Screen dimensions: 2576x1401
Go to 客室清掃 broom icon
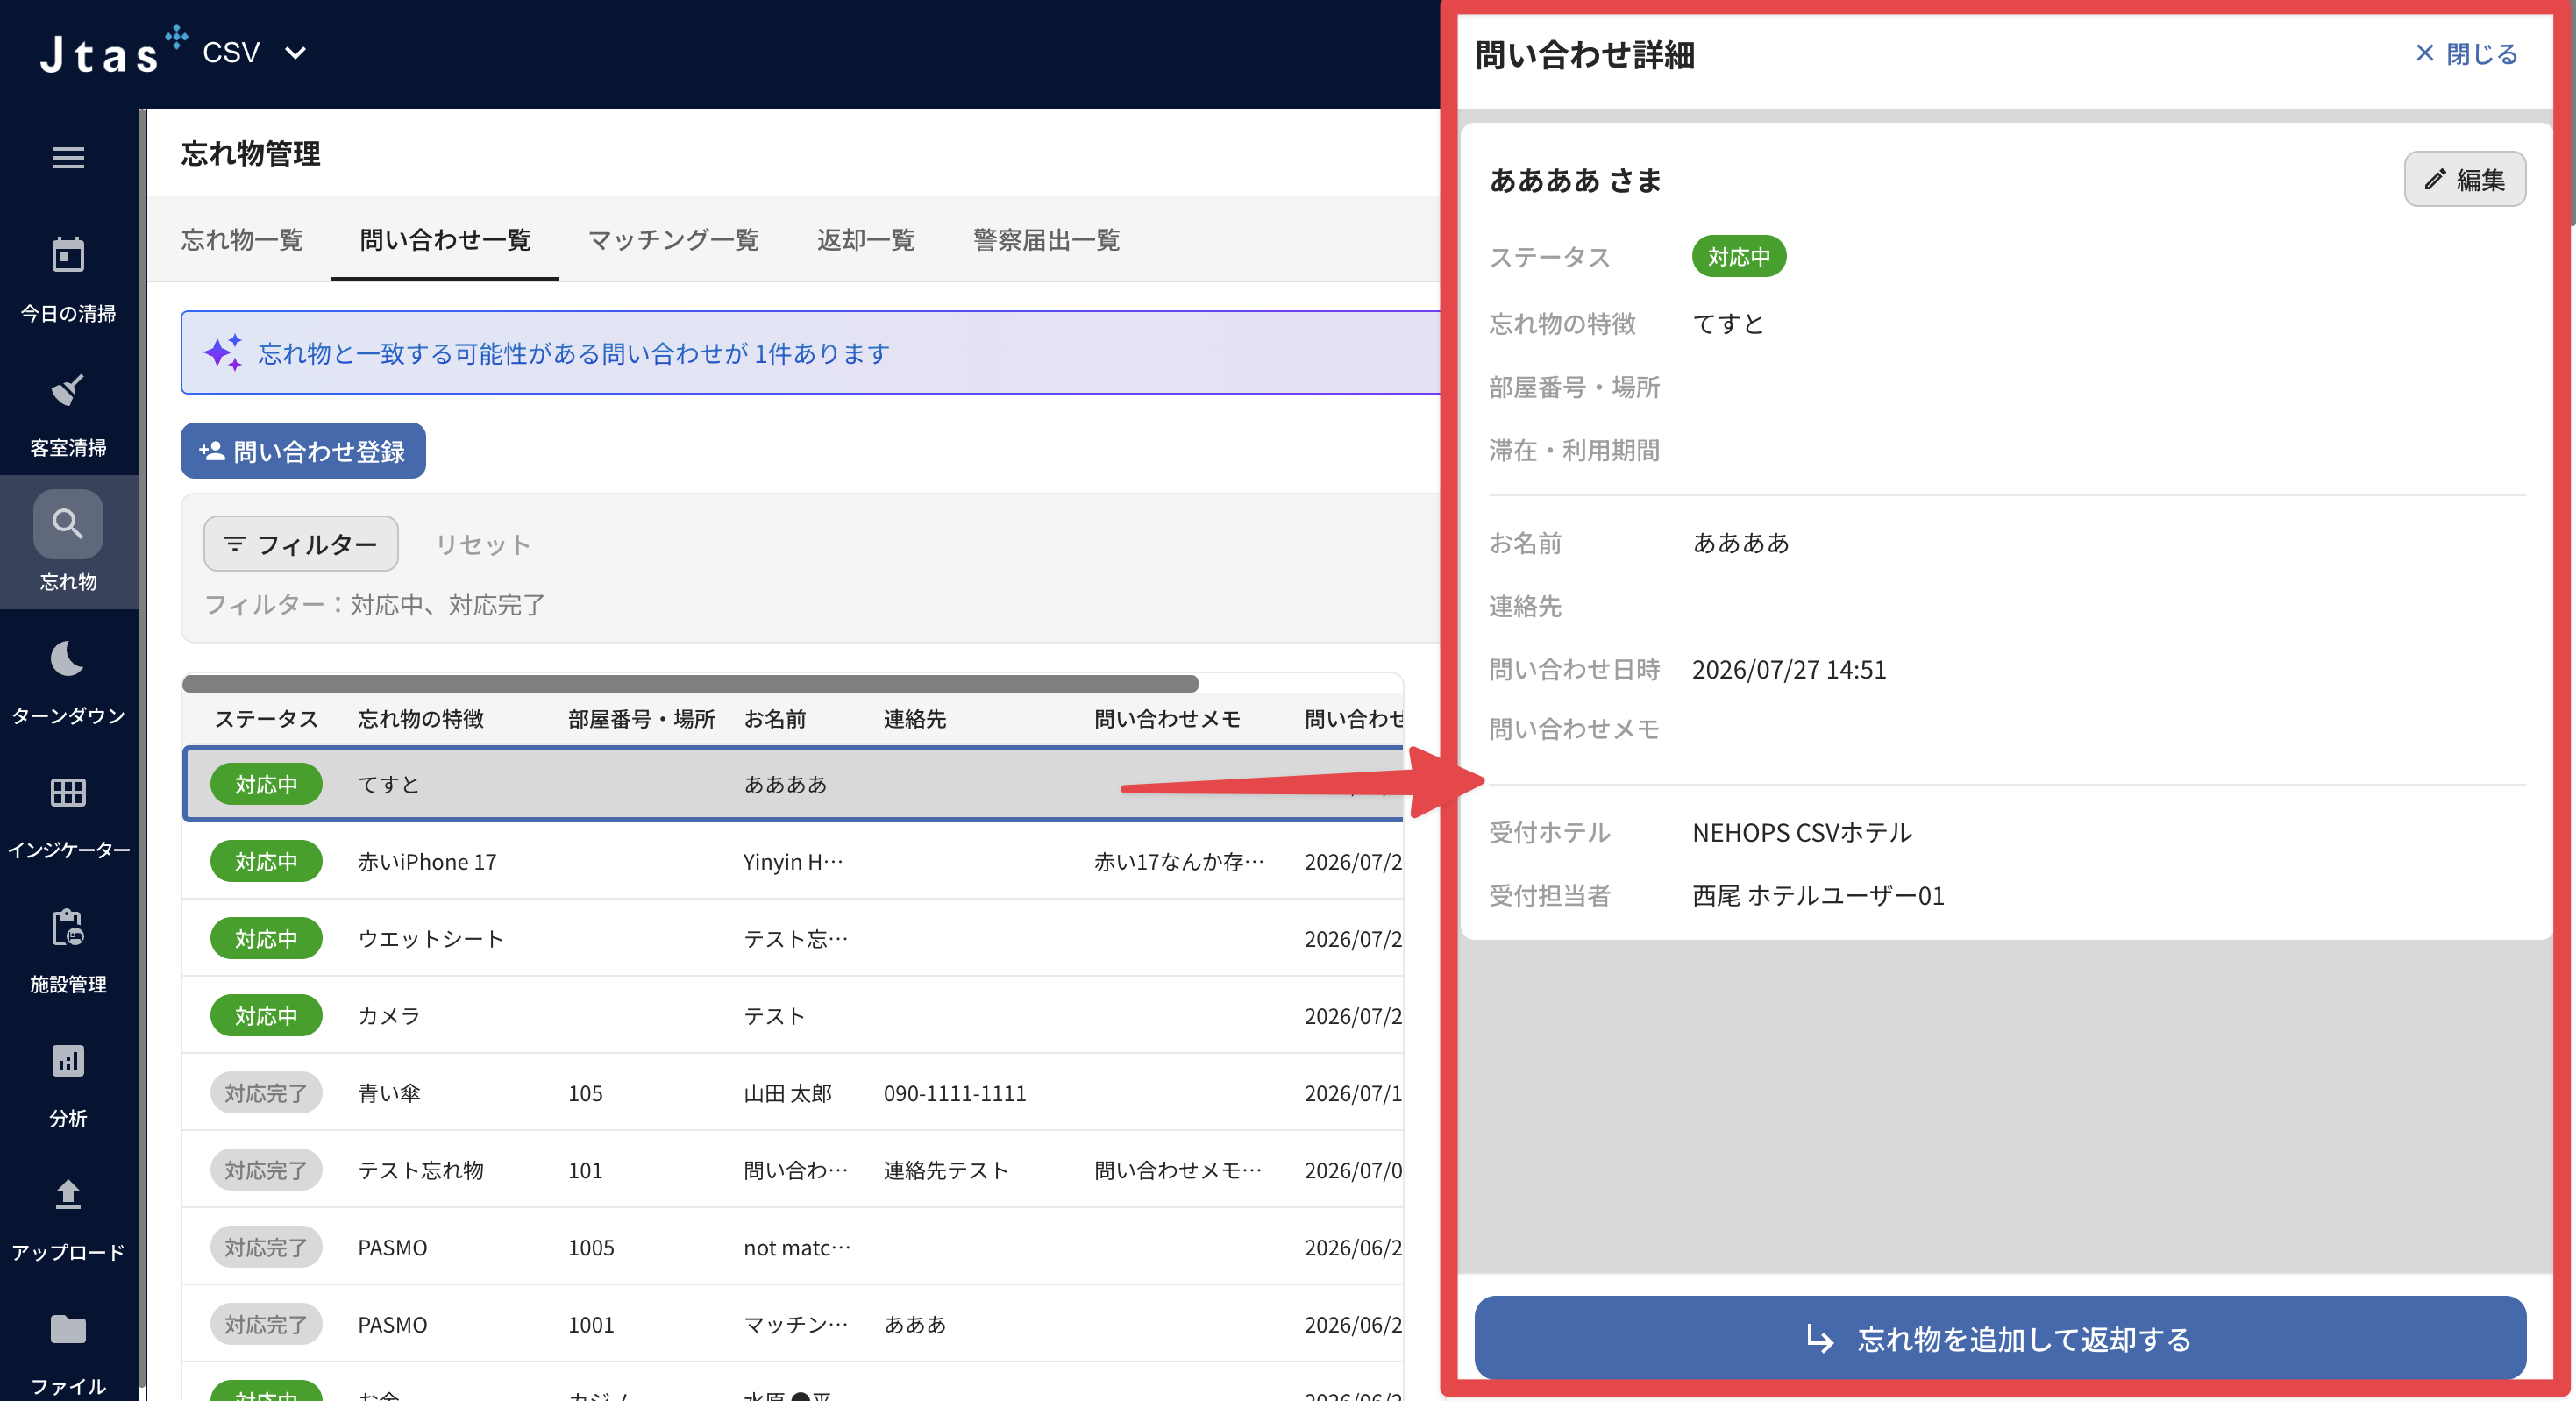click(68, 390)
